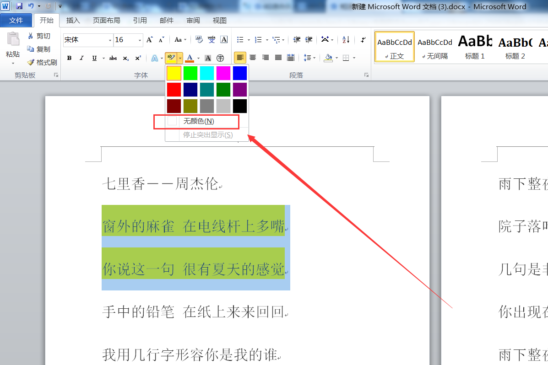Click the Decrease Indent icon
Image resolution: width=548 pixels, height=365 pixels.
[x=297, y=40]
